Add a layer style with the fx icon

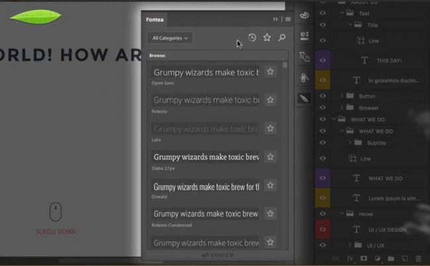(350, 259)
